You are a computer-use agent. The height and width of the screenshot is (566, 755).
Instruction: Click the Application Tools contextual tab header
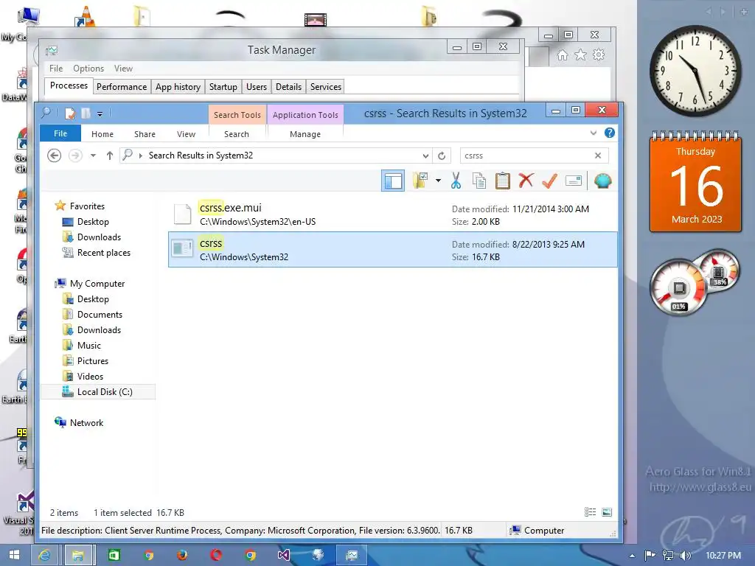[x=305, y=115]
